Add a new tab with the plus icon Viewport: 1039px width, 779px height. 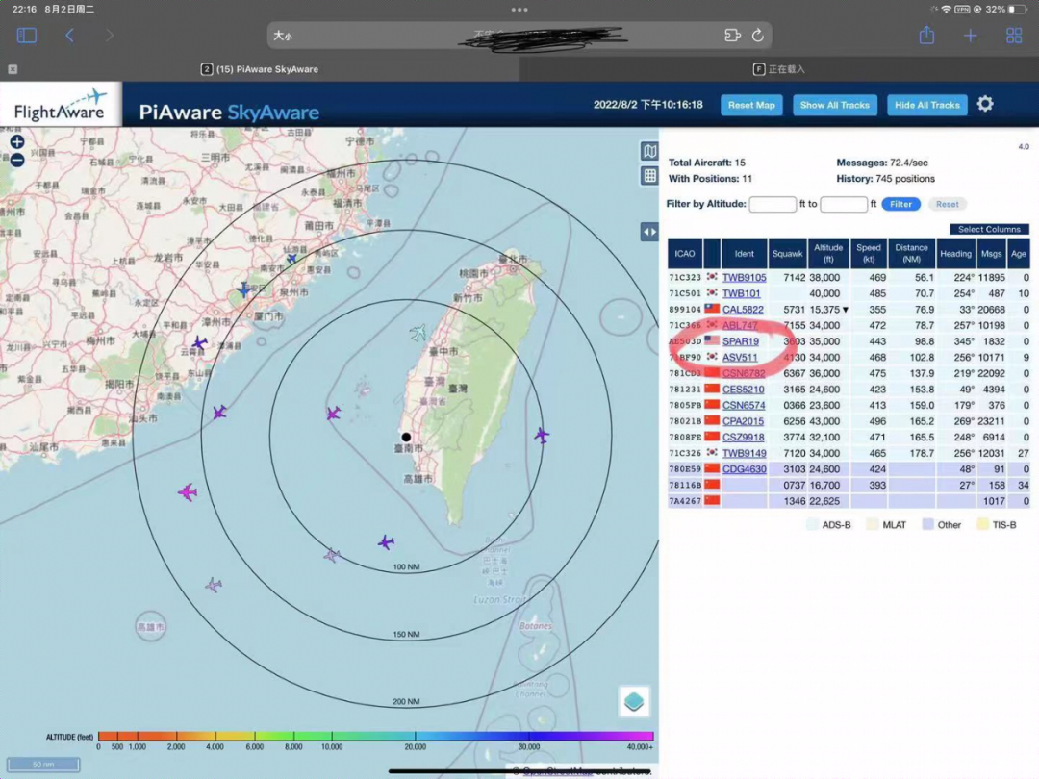970,36
